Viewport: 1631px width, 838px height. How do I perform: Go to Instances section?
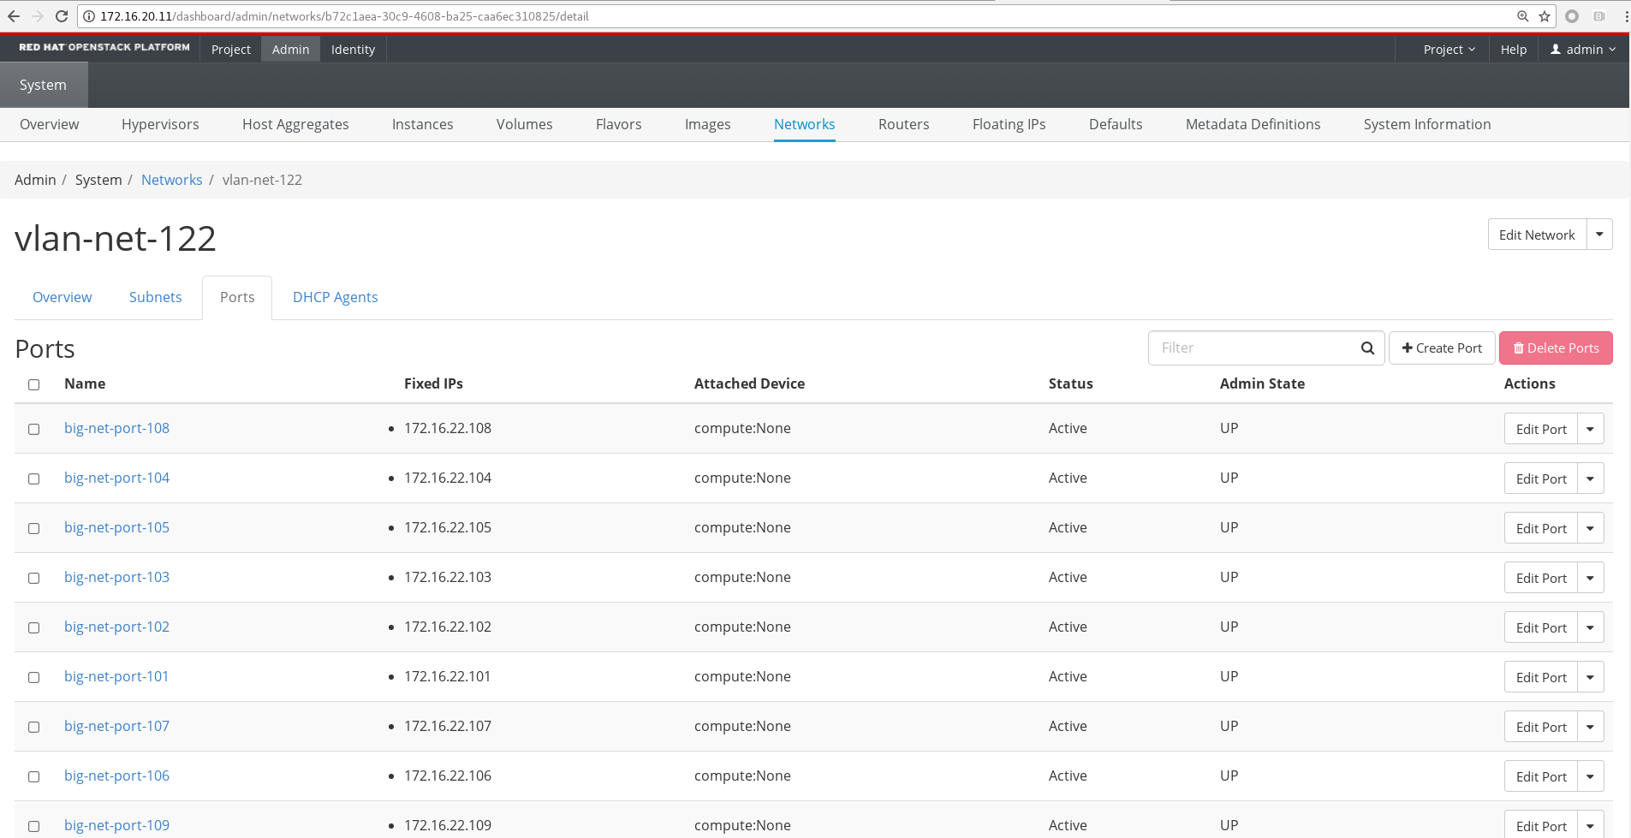coord(422,124)
